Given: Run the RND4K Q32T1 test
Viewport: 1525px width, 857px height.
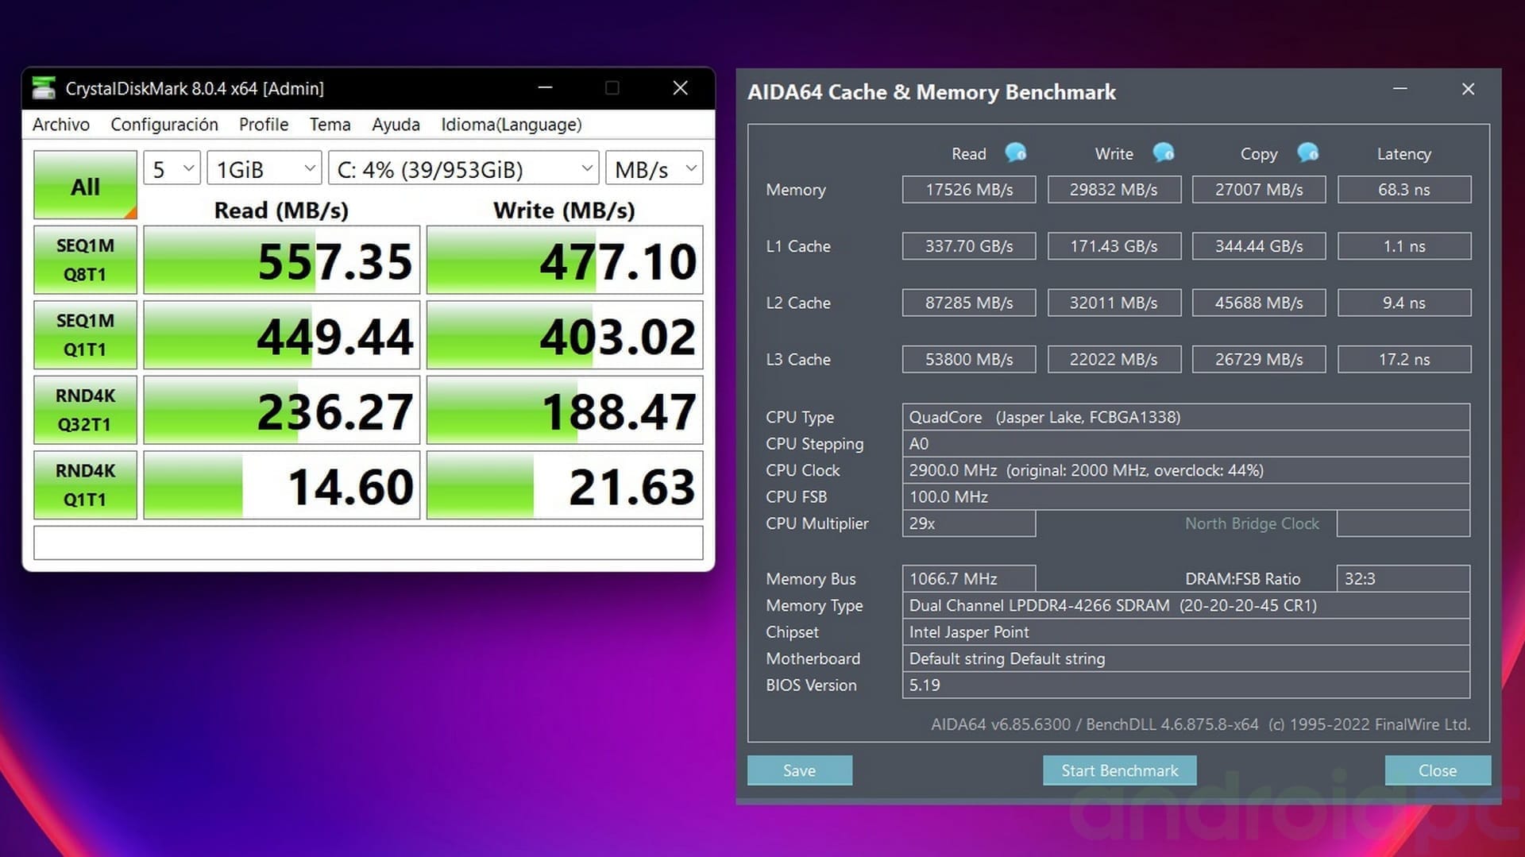Looking at the screenshot, I should point(85,410).
